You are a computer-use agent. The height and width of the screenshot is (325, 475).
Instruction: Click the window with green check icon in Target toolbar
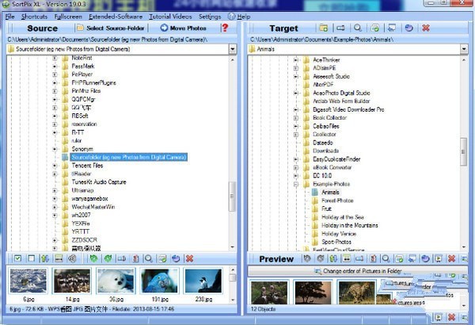(374, 28)
